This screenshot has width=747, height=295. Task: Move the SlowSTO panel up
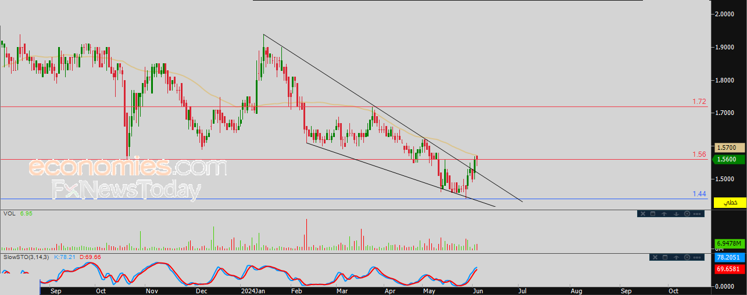676,257
